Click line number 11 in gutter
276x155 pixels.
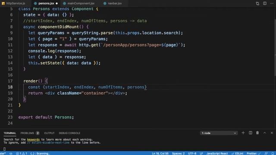point(10,45)
